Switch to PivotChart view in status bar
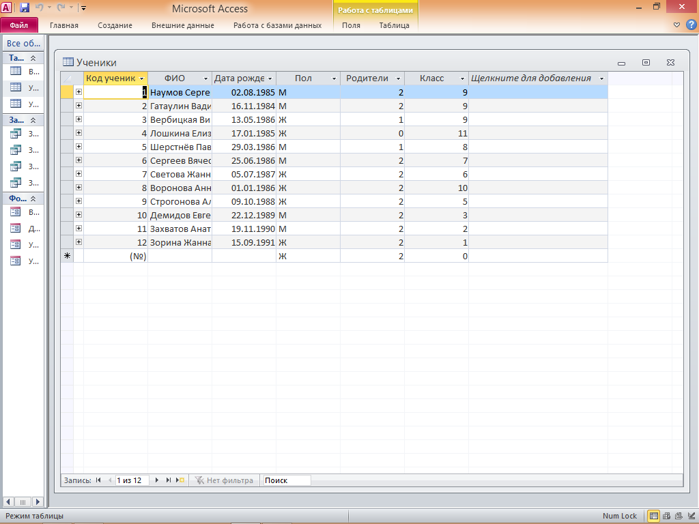The height and width of the screenshot is (524, 699). tap(679, 516)
